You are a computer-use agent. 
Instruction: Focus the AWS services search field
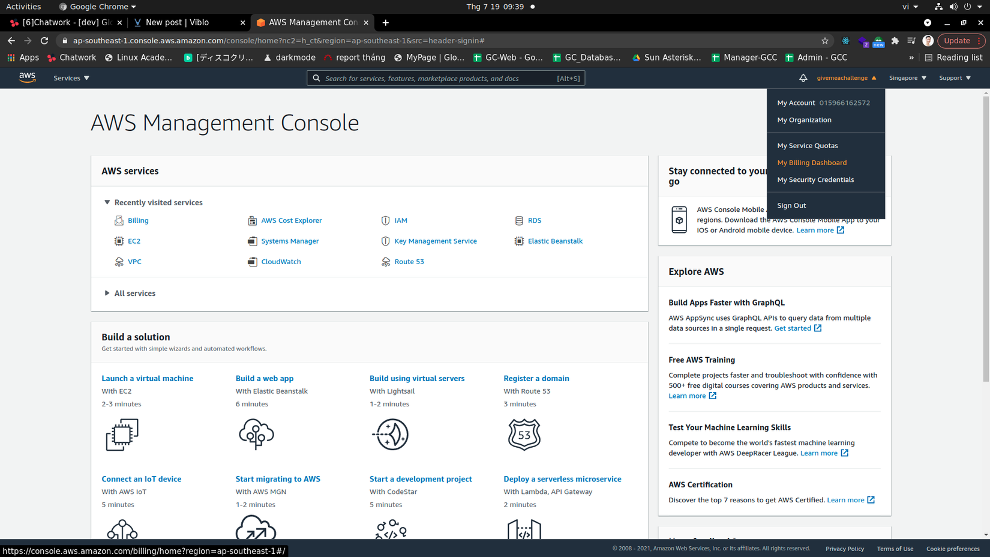pos(446,78)
